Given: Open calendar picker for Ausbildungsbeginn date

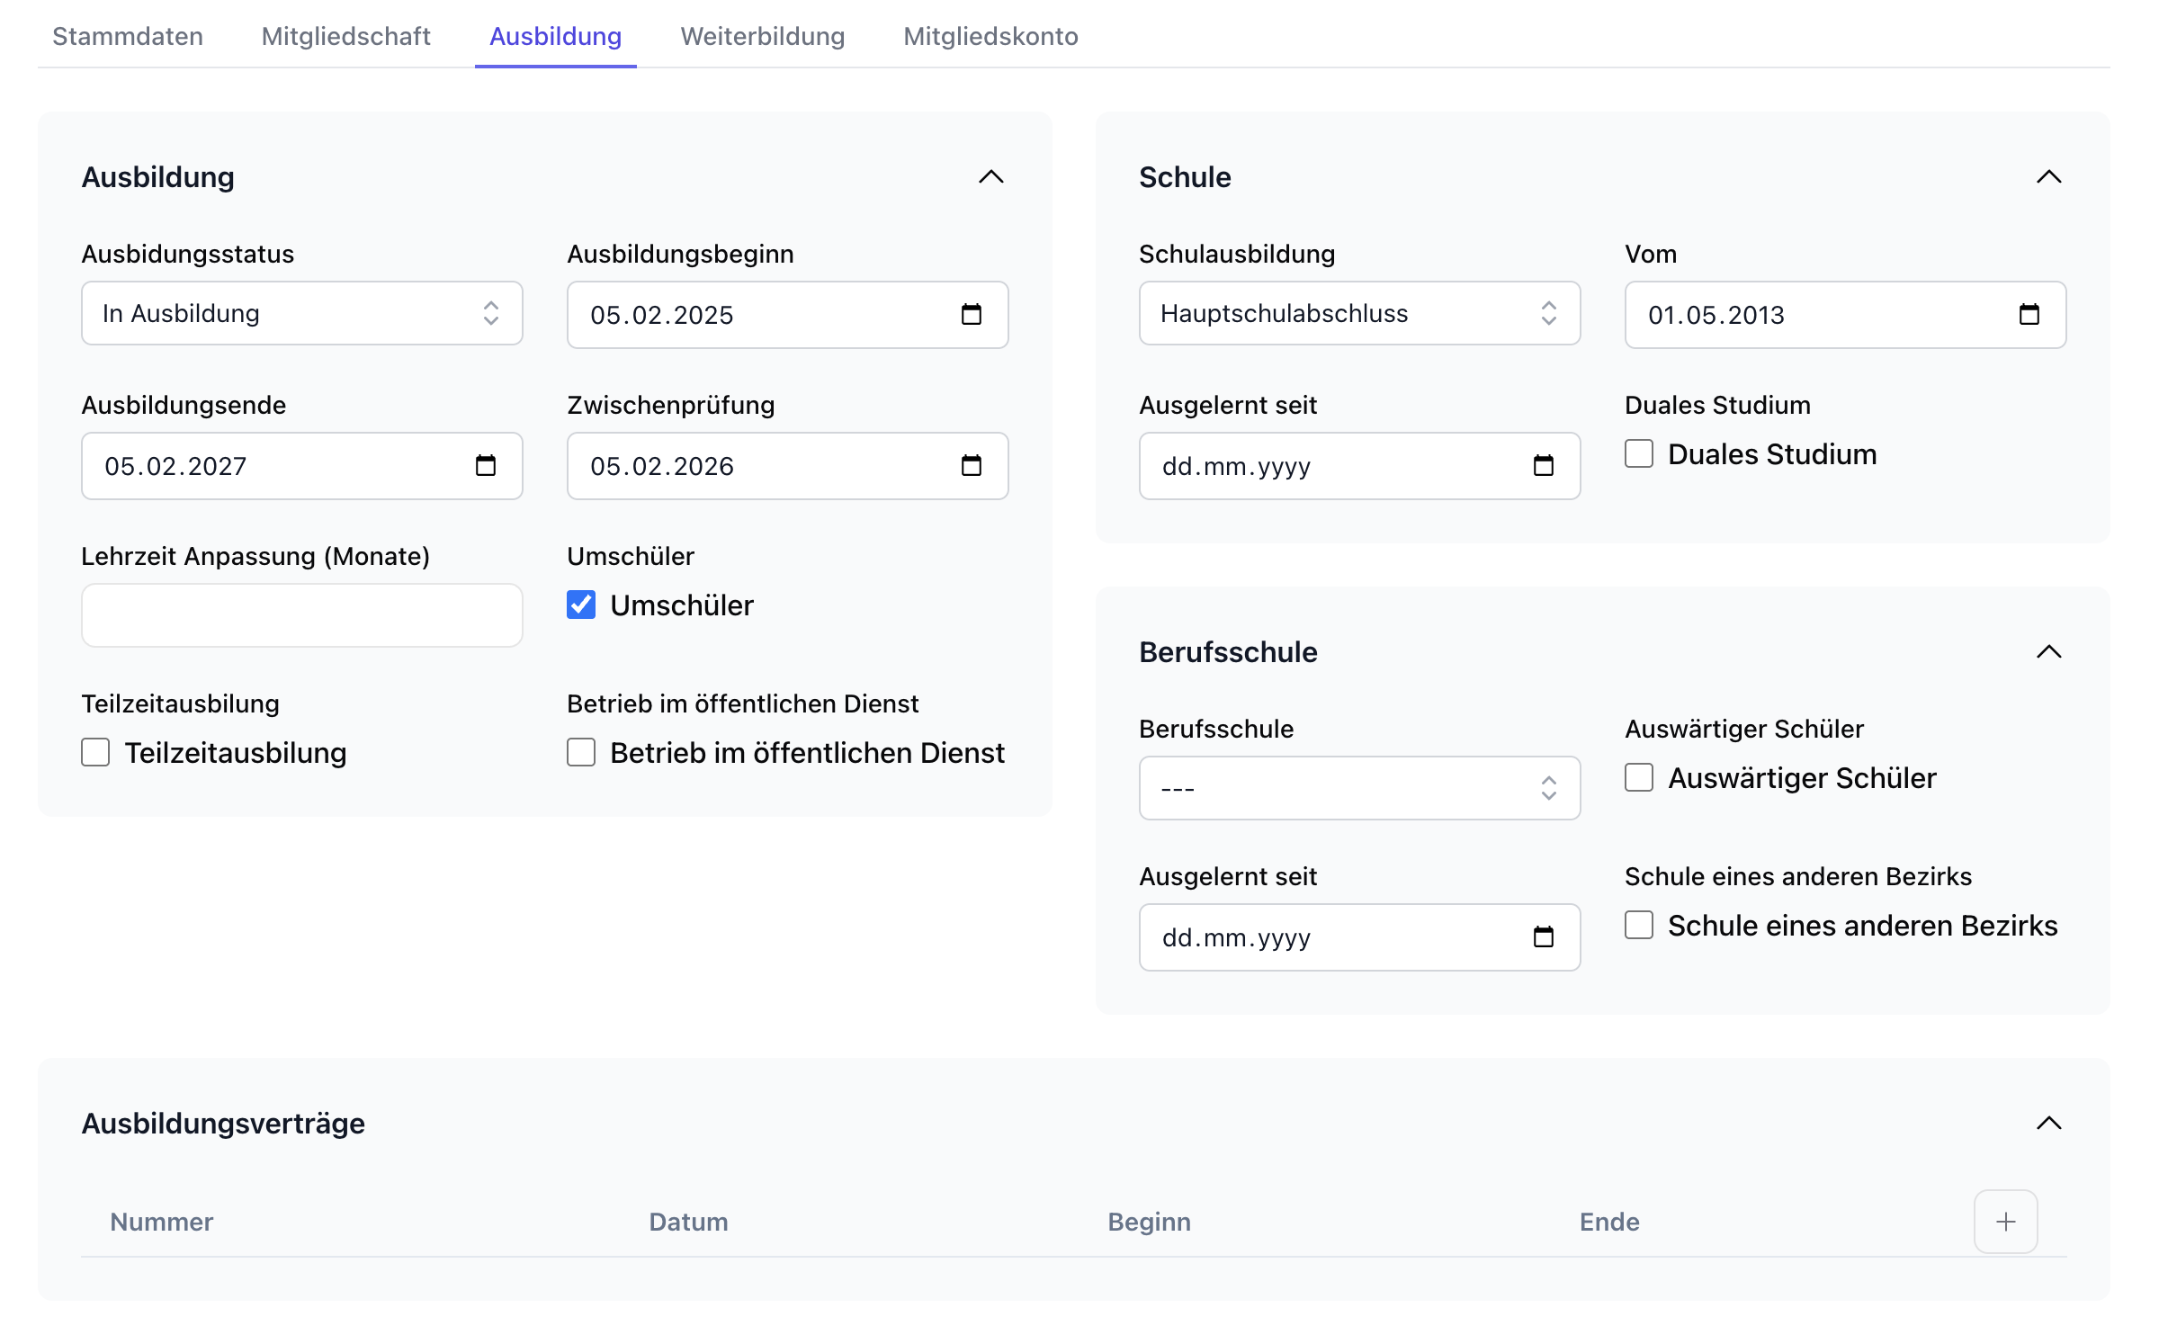Looking at the screenshot, I should [971, 315].
